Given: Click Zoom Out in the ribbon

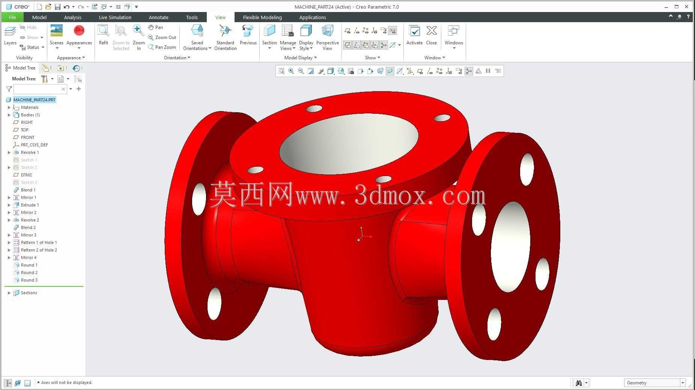Looking at the screenshot, I should click(x=162, y=38).
